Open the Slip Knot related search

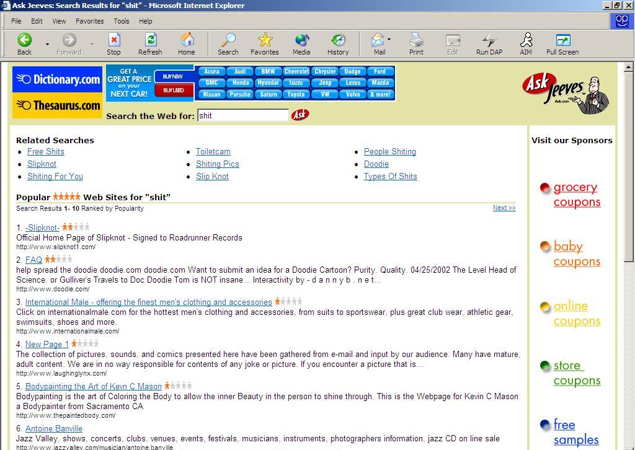[x=212, y=176]
